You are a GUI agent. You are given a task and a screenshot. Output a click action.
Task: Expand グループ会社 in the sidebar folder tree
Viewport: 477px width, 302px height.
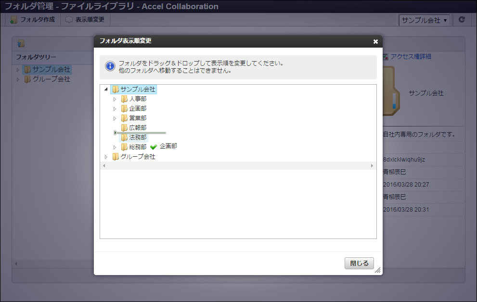point(18,80)
